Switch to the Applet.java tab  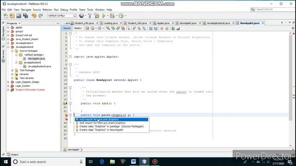tap(163, 23)
